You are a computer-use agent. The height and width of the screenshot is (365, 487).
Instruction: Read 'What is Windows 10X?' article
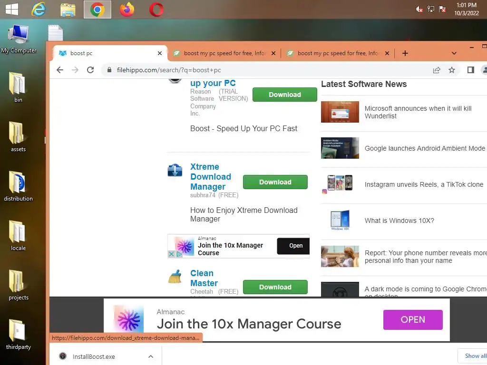click(399, 221)
